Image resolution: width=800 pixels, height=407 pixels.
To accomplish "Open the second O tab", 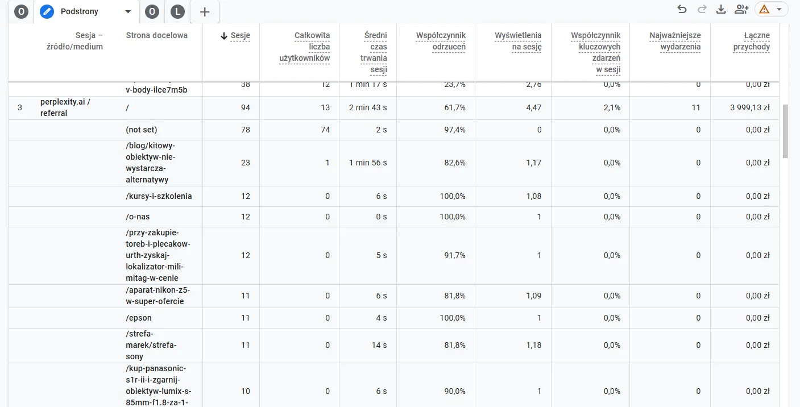I will (152, 12).
